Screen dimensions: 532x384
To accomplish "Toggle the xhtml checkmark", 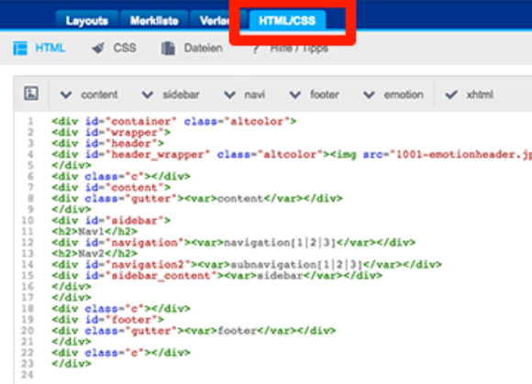I will pyautogui.click(x=451, y=94).
